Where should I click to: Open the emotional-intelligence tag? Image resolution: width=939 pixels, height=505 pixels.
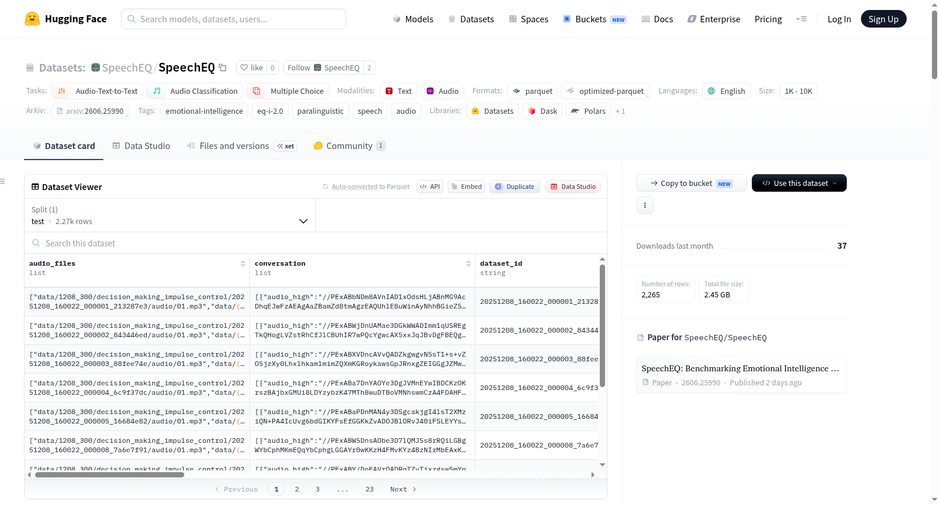(x=204, y=111)
